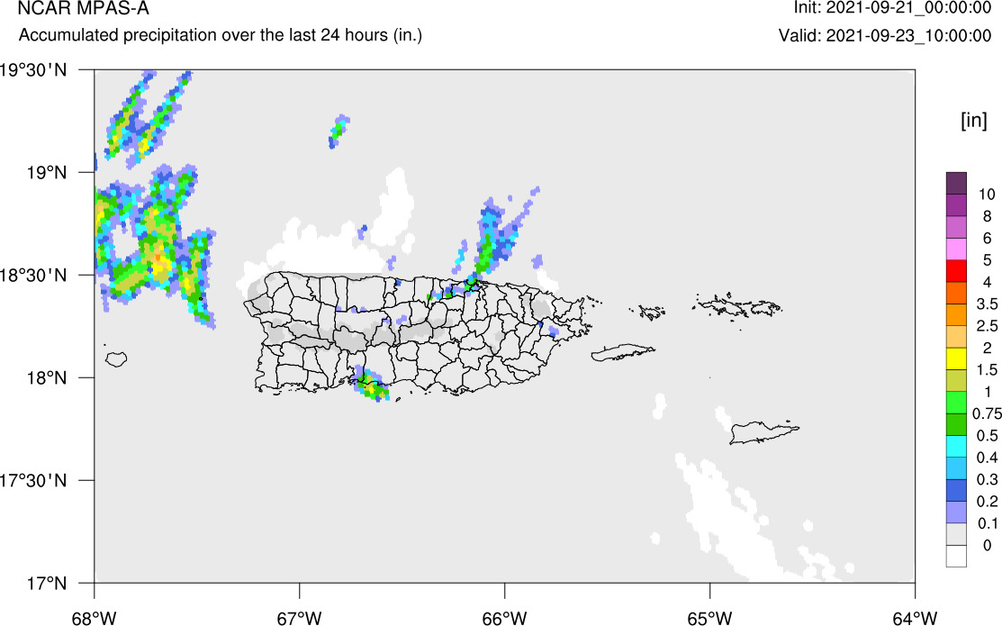The width and height of the screenshot is (1002, 626).
Task: Click the latitude label '19°N'
Action: coord(46,173)
